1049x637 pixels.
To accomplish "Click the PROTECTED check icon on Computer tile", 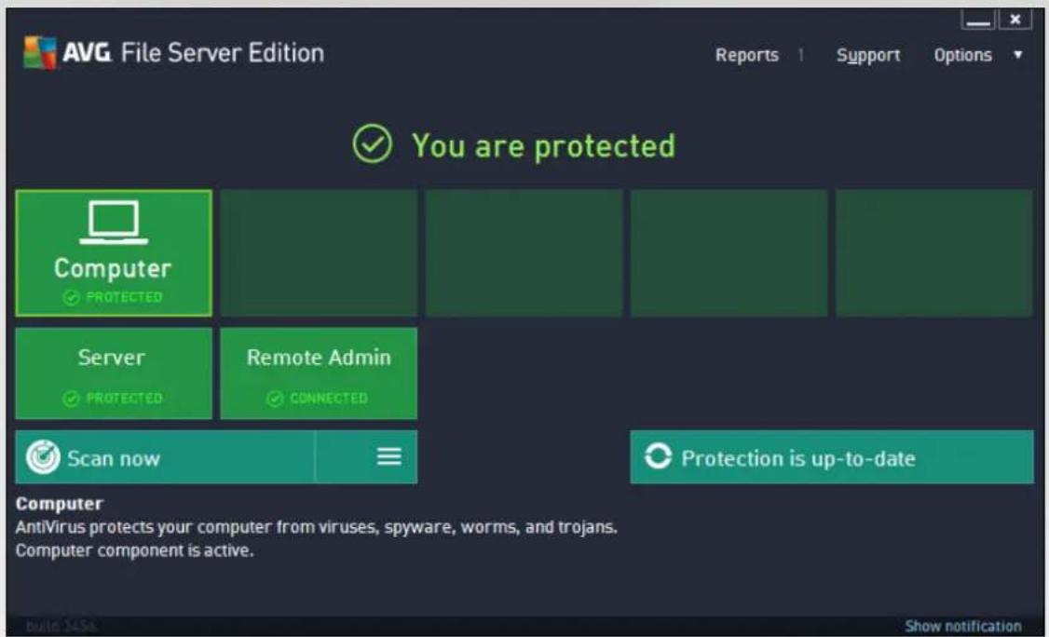I will coord(71,298).
